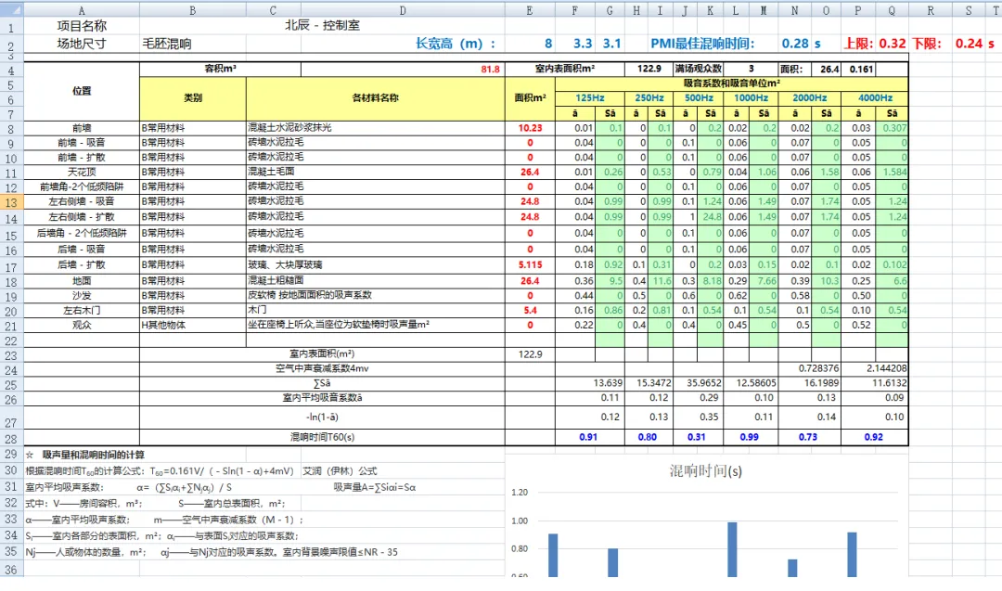
Task: Click the '250Hz' frequency header
Action: click(649, 97)
